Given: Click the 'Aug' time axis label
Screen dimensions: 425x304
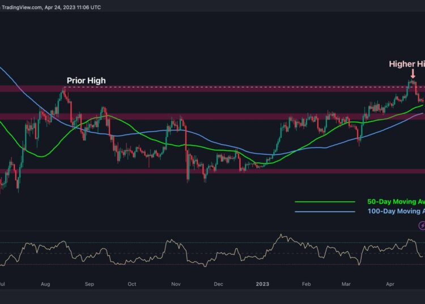Looking at the screenshot, I should [45, 284].
